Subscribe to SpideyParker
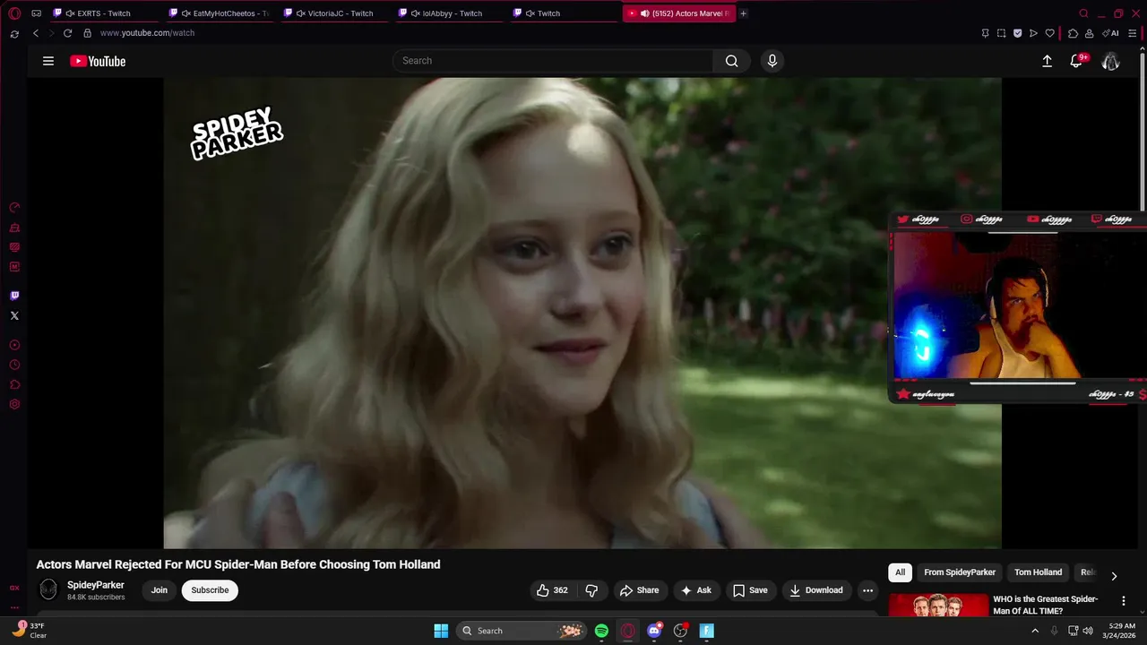The width and height of the screenshot is (1147, 645). (210, 590)
